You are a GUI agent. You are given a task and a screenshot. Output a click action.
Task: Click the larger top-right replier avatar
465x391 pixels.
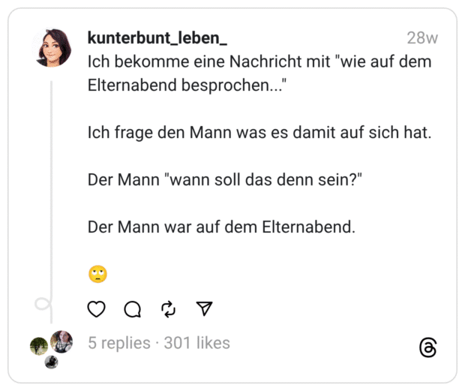click(x=61, y=341)
